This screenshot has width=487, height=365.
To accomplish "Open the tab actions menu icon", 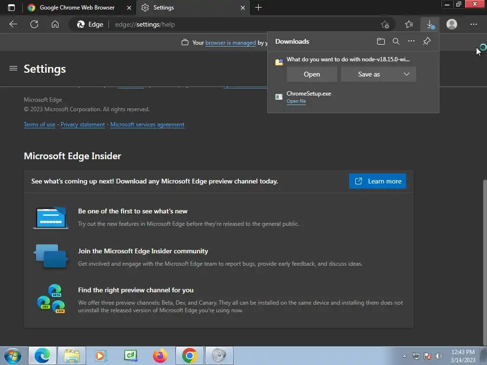I will pos(11,8).
